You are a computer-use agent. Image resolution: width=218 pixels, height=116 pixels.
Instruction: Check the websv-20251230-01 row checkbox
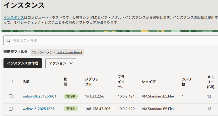pos(11,96)
